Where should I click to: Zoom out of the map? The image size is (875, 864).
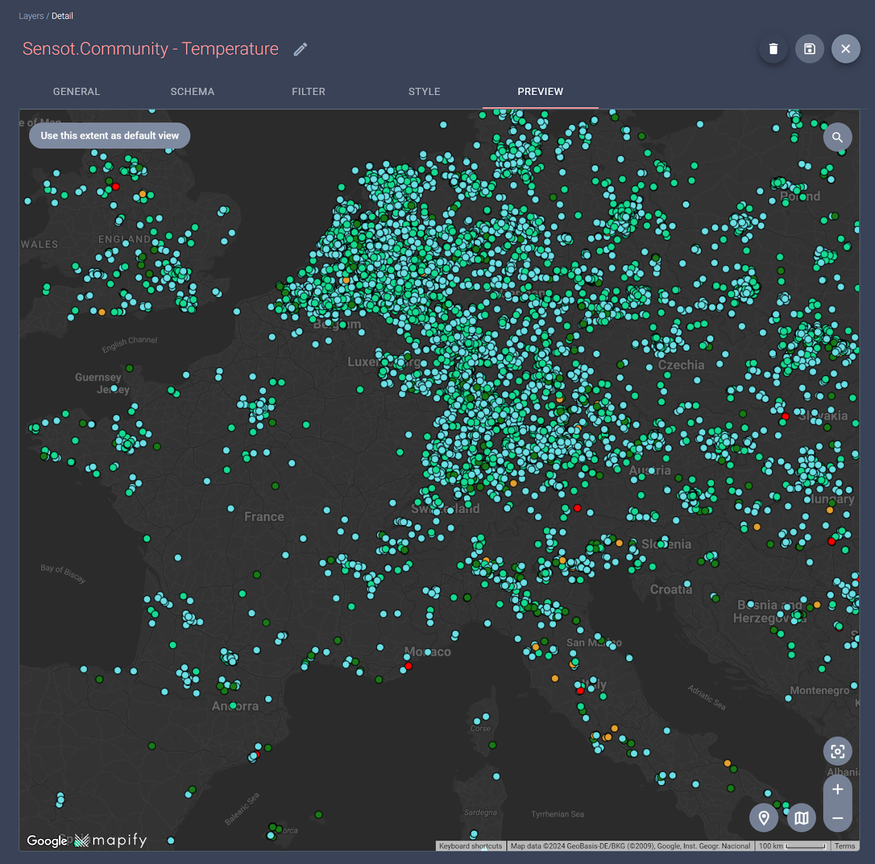click(837, 818)
